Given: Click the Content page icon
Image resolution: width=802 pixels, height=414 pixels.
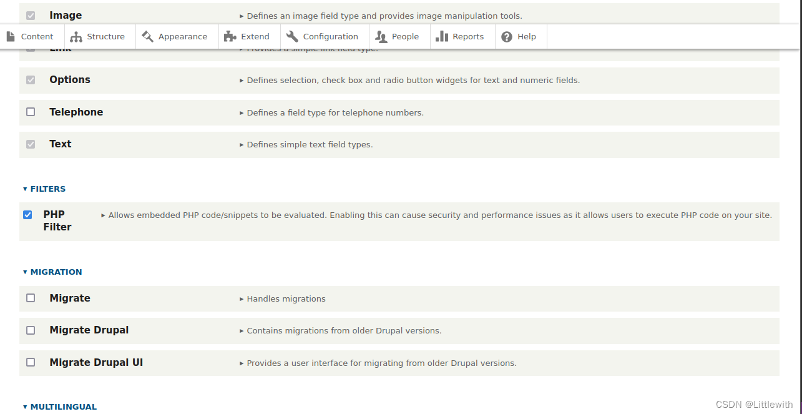Looking at the screenshot, I should pos(10,37).
